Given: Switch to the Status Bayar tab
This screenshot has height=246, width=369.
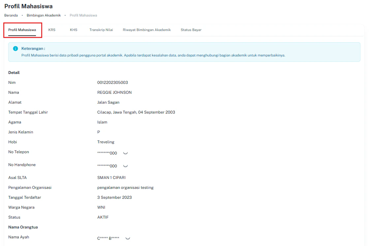Looking at the screenshot, I should click(x=191, y=30).
